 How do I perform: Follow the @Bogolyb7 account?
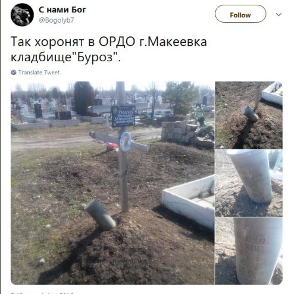240,14
